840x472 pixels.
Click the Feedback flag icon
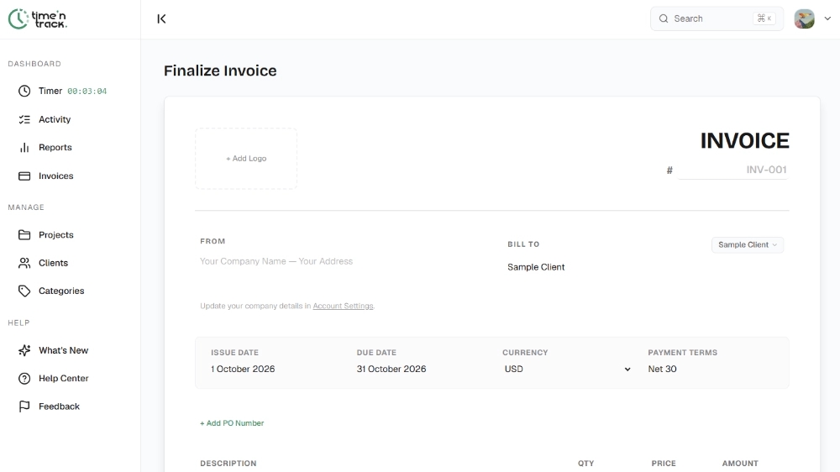click(24, 406)
